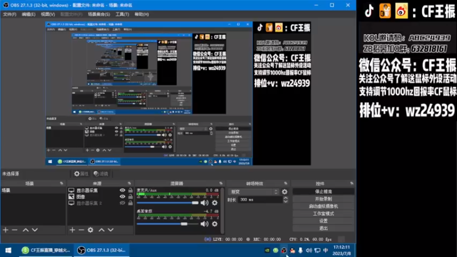Toggle lock on 图像 source
457x257 pixels.
click(130, 196)
